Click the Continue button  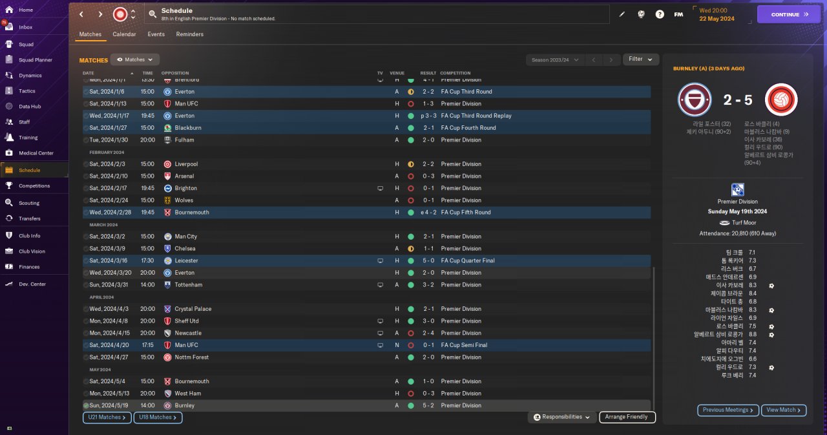pos(789,14)
